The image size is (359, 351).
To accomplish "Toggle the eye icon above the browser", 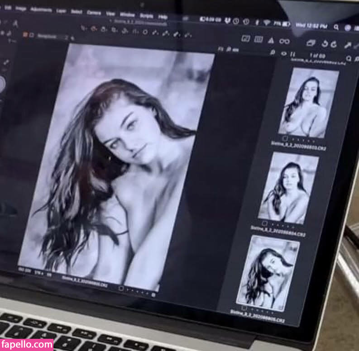I will click(284, 54).
